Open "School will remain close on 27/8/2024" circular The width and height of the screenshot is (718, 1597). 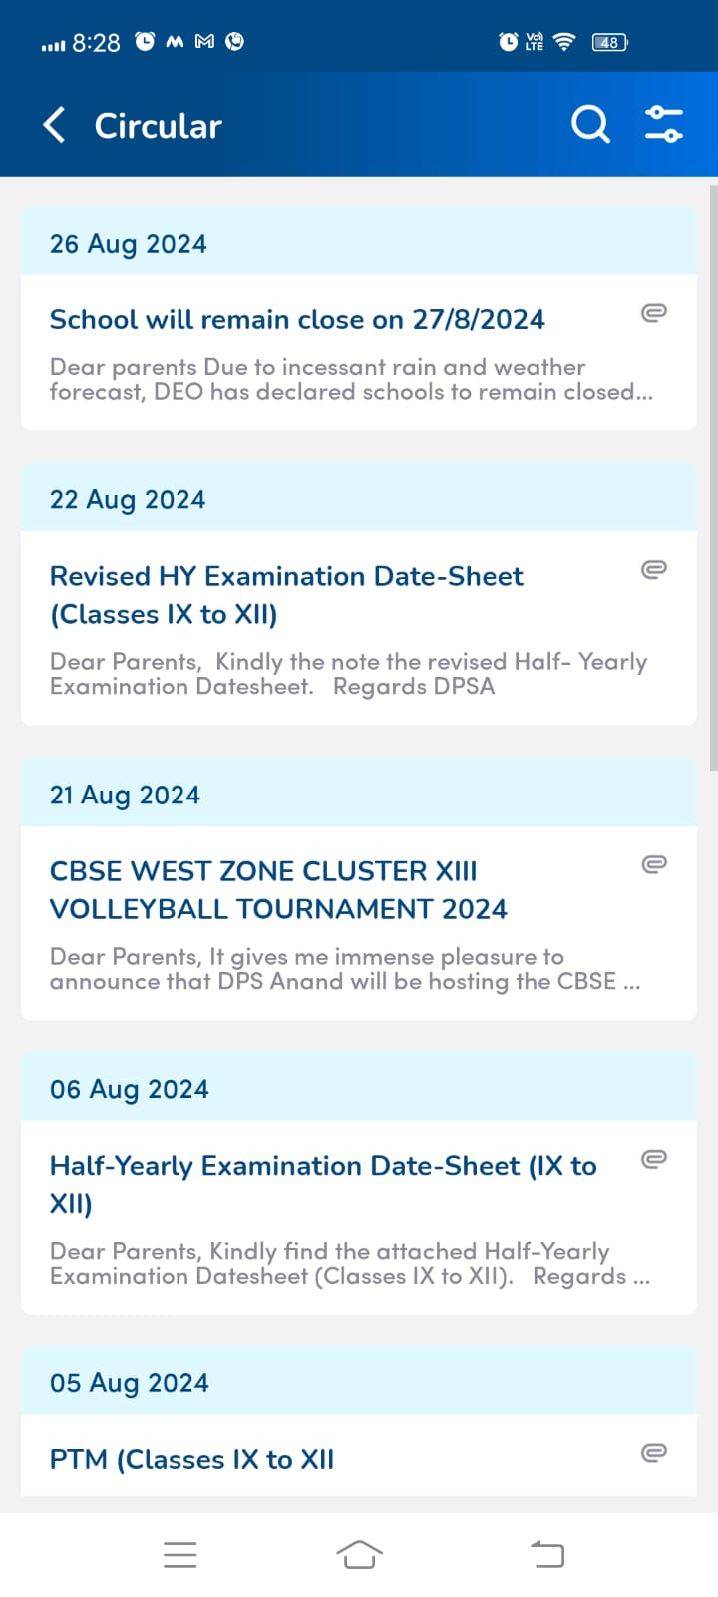(297, 320)
